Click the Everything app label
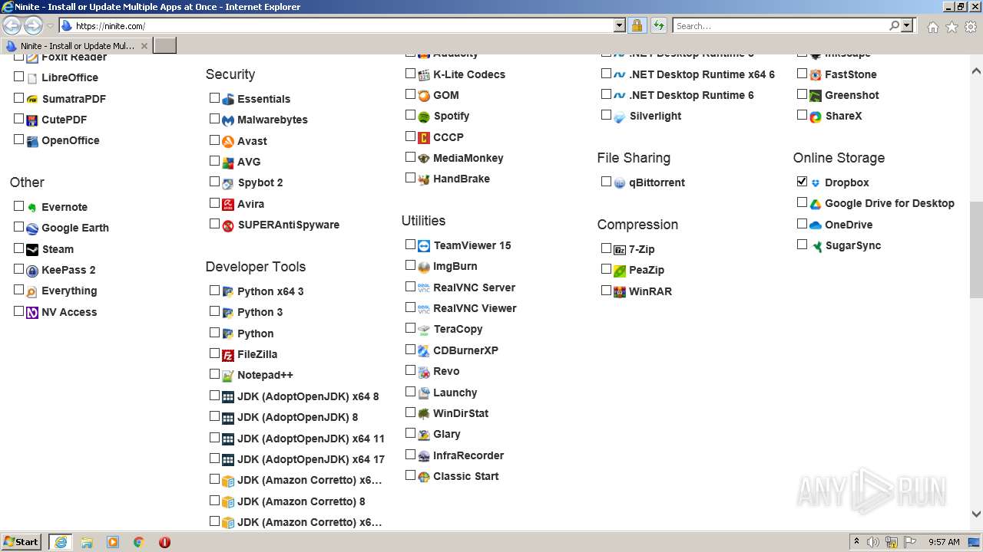The height and width of the screenshot is (552, 983). click(69, 291)
